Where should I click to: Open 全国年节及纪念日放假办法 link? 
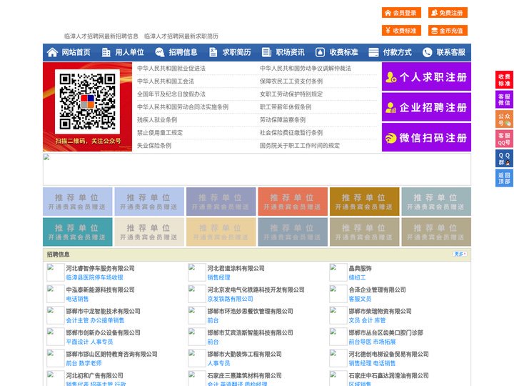[x=171, y=94]
